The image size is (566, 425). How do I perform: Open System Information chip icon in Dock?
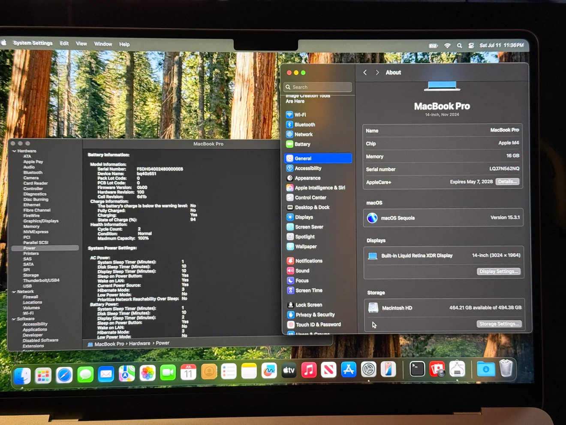point(457,369)
